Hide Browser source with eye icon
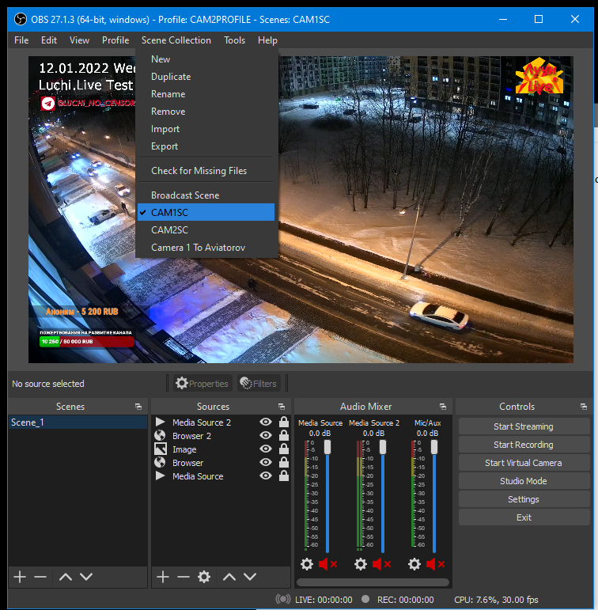Screen dimensions: 598x610 (266, 462)
